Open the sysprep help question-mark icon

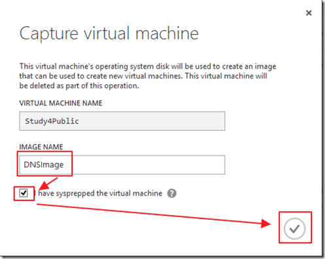pyautogui.click(x=172, y=194)
